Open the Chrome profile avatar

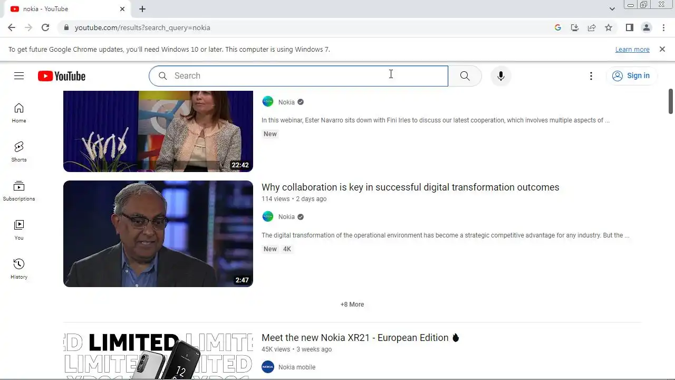647,27
